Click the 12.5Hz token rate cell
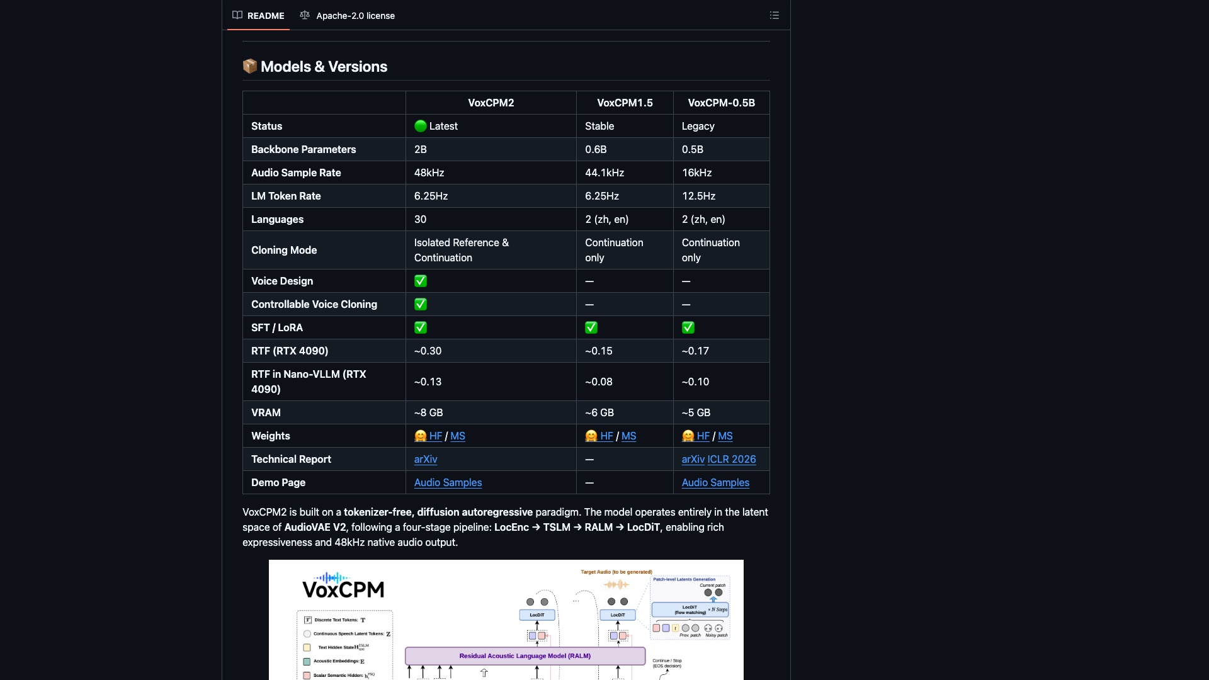 [722, 196]
